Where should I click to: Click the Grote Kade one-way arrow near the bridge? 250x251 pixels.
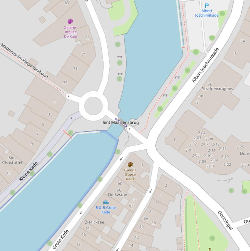[121, 159]
